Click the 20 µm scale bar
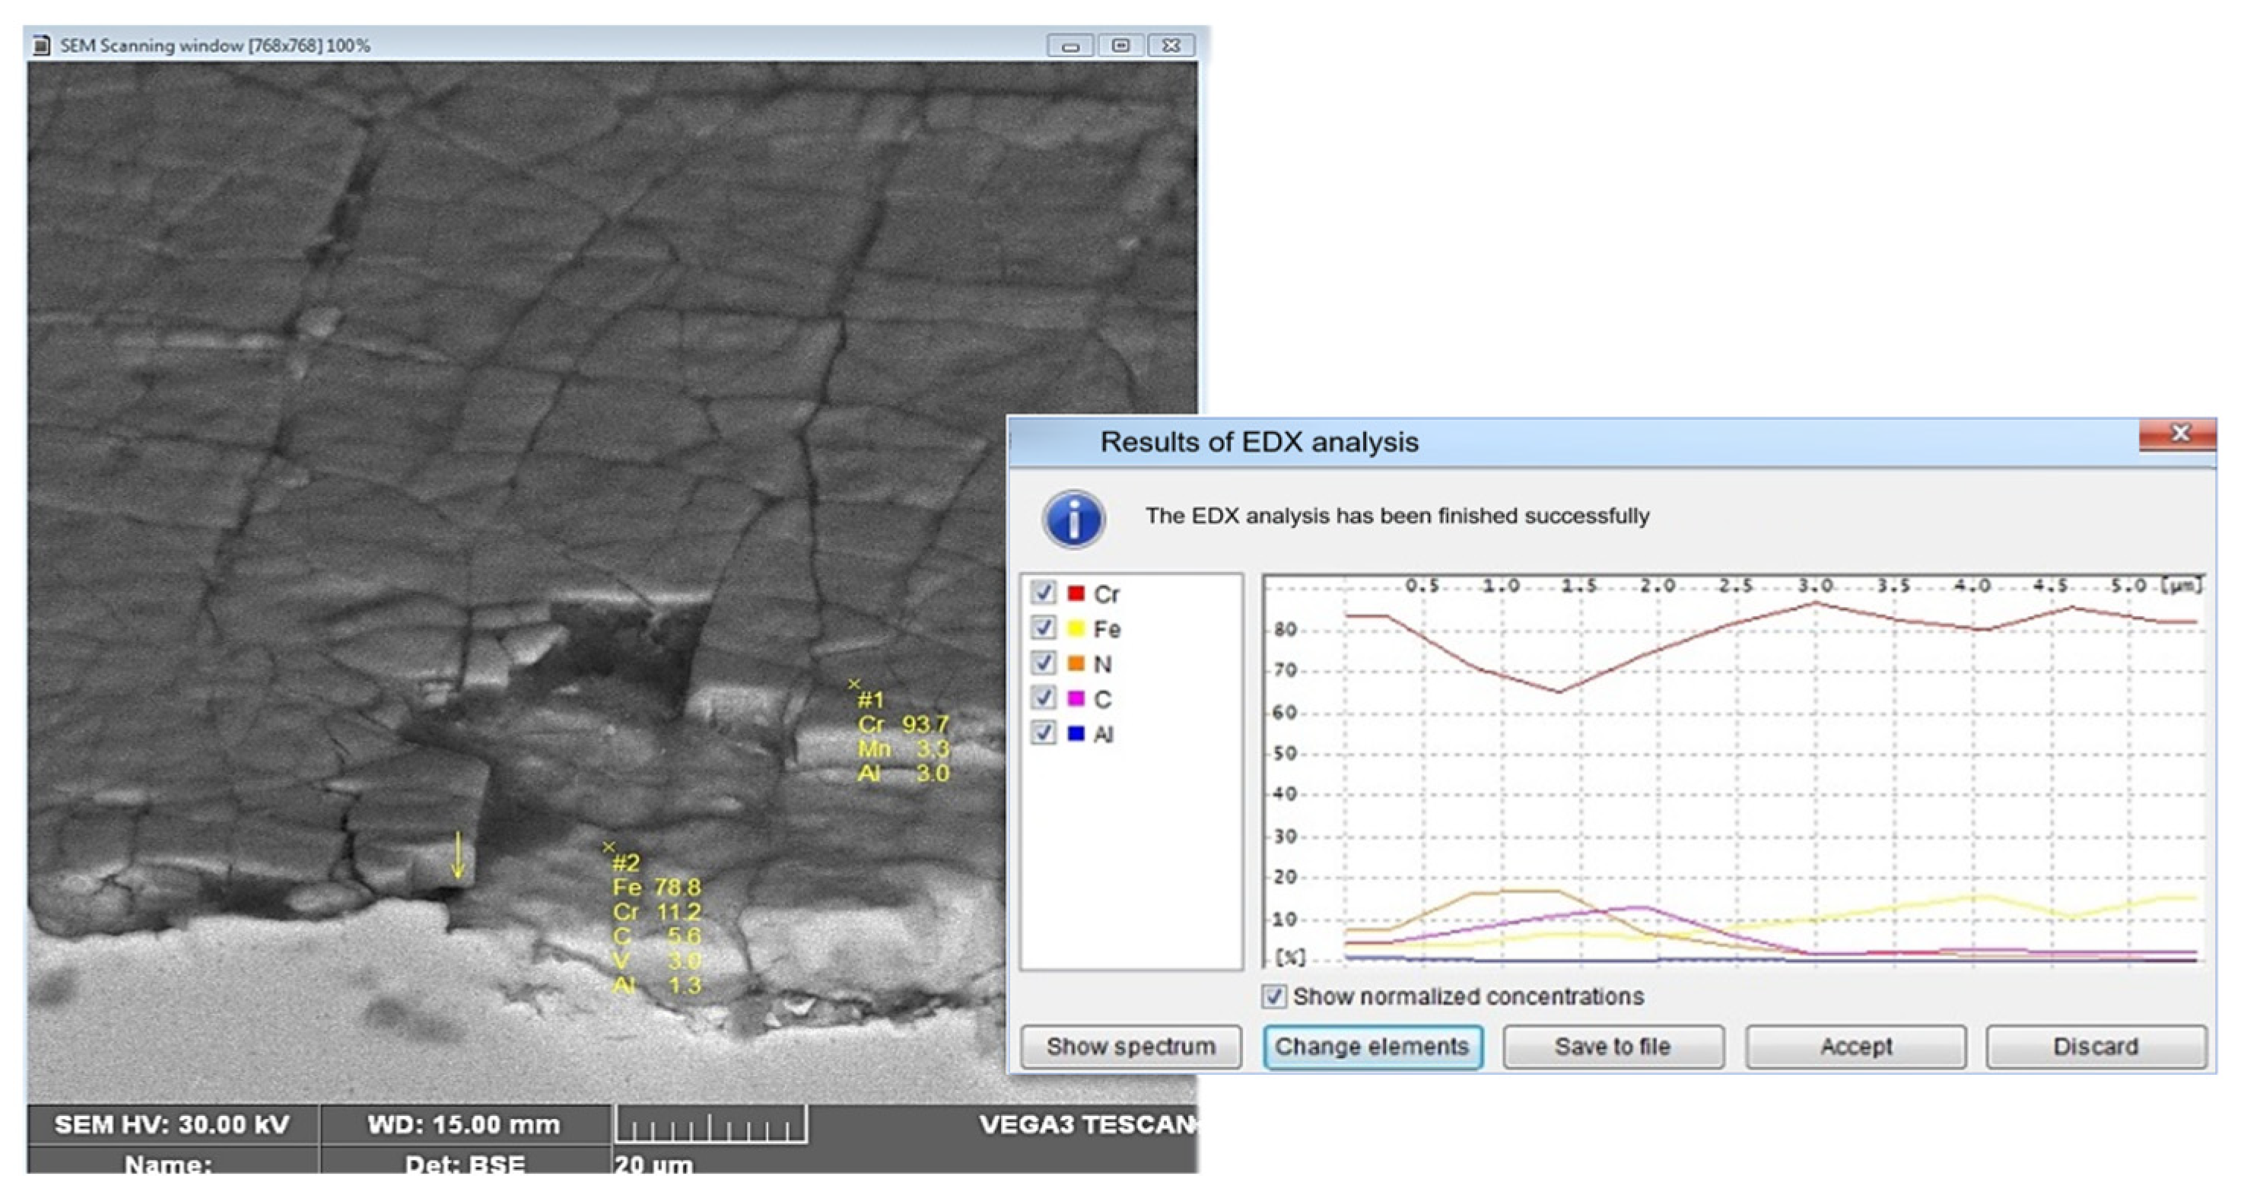2244x1198 pixels. click(x=710, y=1126)
